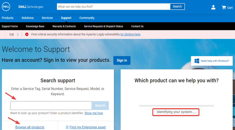Open Service Requests & Dispatch Status
235x130 pixels.
(103, 26)
